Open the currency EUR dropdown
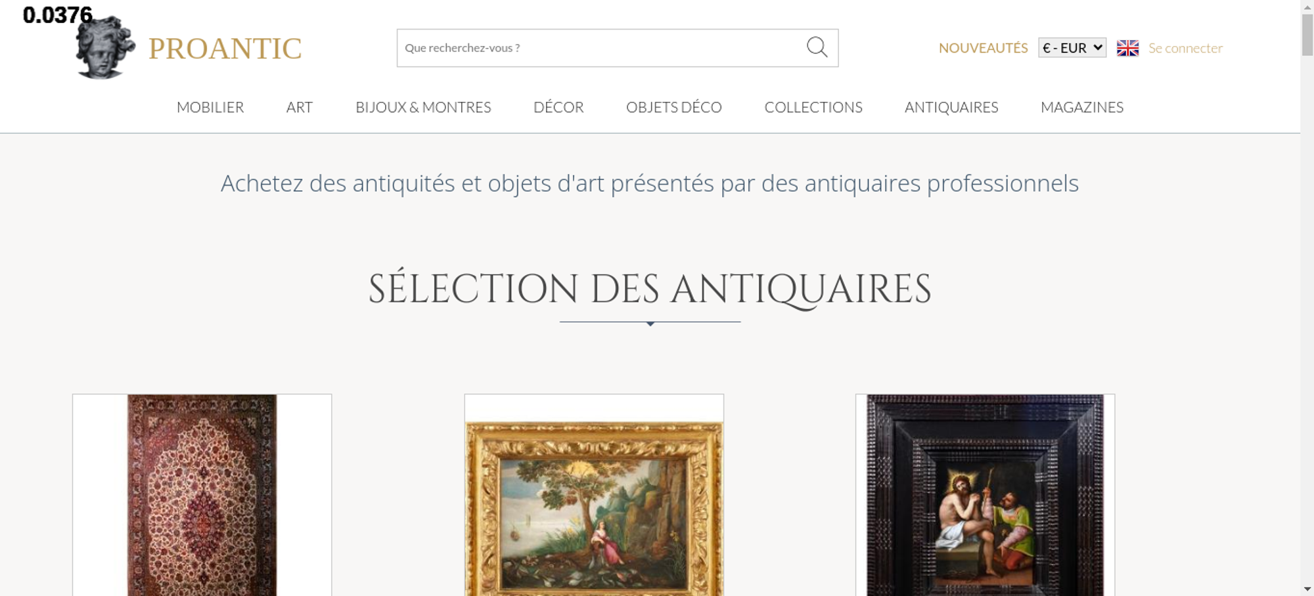The image size is (1314, 596). [x=1072, y=48]
